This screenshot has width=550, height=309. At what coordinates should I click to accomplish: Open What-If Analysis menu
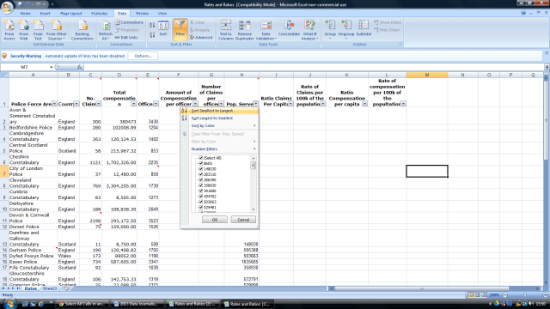click(x=309, y=30)
